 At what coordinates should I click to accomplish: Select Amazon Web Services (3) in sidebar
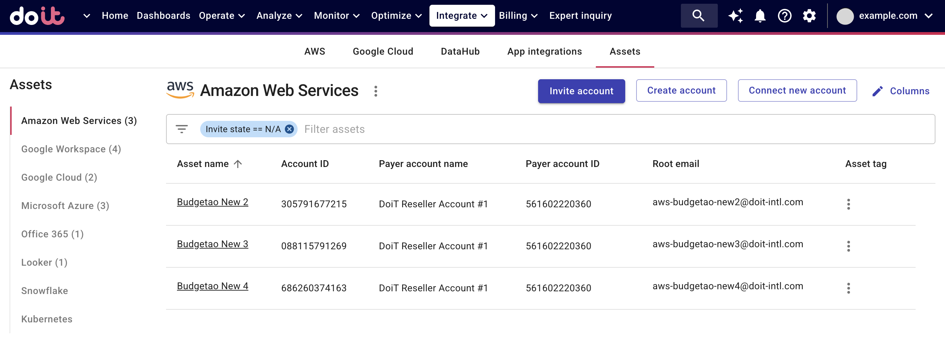(79, 121)
